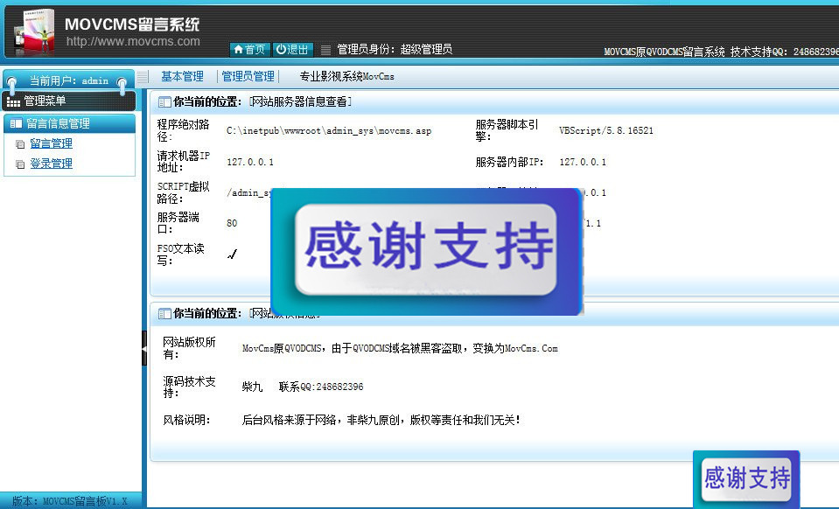The image size is (839, 509).
Task: Switch to the 基本管理 tab
Action: tap(183, 76)
